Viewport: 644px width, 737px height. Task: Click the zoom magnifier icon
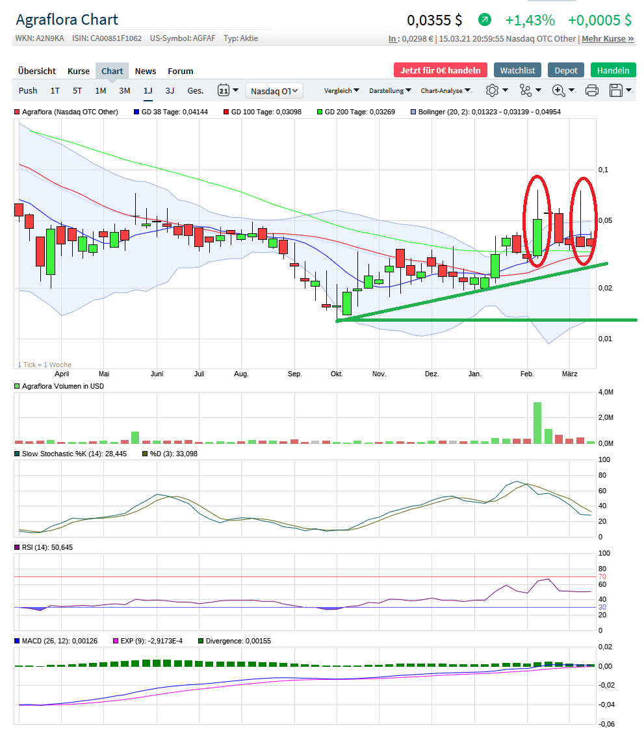[559, 90]
